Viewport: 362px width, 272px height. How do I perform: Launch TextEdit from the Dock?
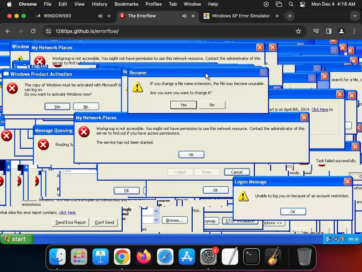(230, 256)
